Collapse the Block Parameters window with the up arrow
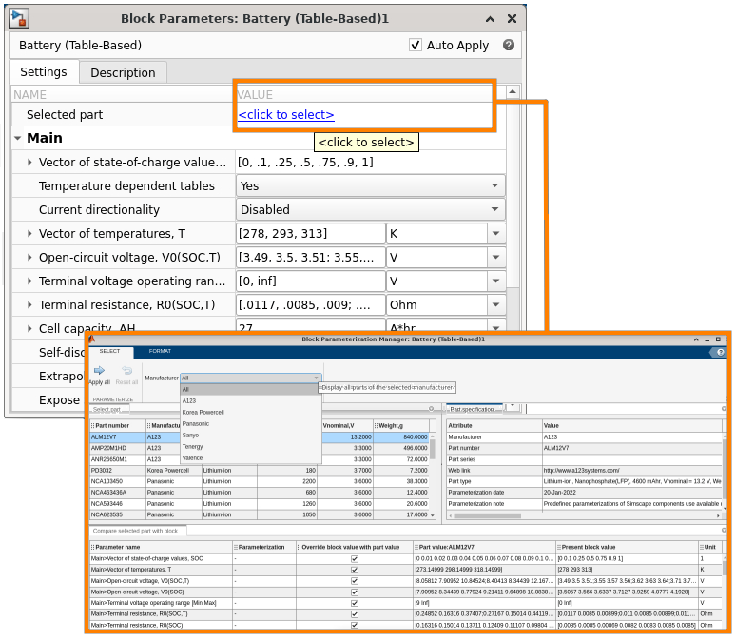736x640 pixels. pos(489,19)
